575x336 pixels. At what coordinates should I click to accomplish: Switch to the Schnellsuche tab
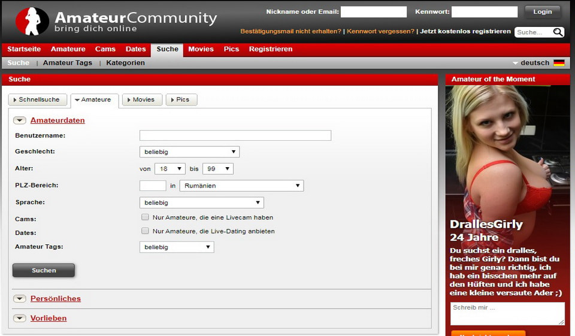click(x=37, y=100)
